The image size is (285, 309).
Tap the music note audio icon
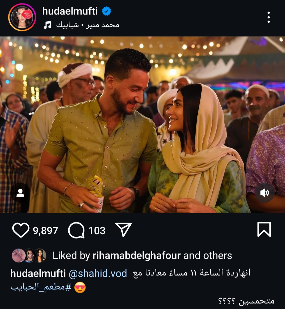(x=47, y=25)
